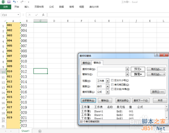Select column A header
169x133 pixels.
click(x=13, y=21)
